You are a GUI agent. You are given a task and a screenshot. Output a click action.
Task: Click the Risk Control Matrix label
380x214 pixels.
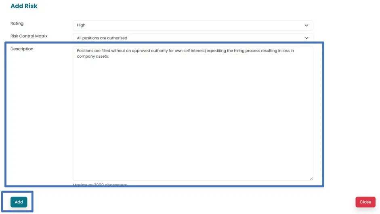click(x=29, y=36)
